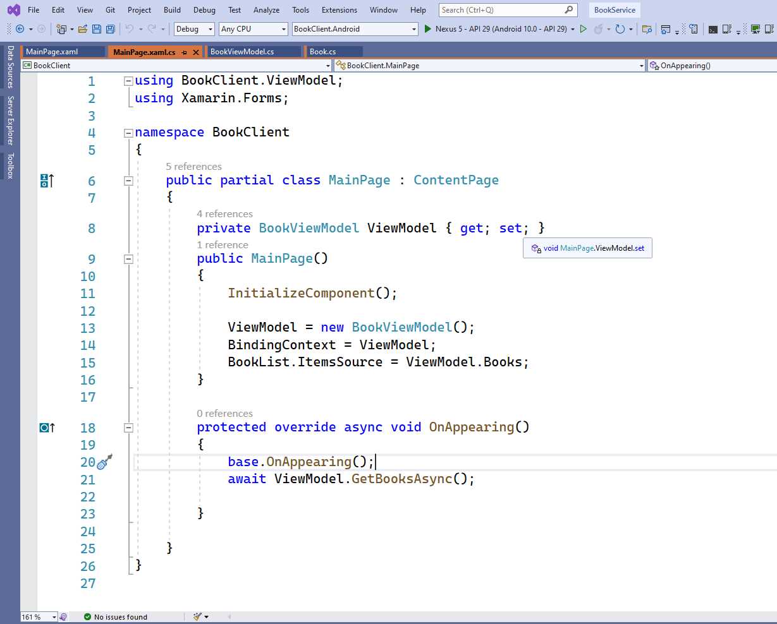The height and width of the screenshot is (624, 777).
Task: Click the screwdriver quick actions icon at line 20
Action: coord(105,462)
